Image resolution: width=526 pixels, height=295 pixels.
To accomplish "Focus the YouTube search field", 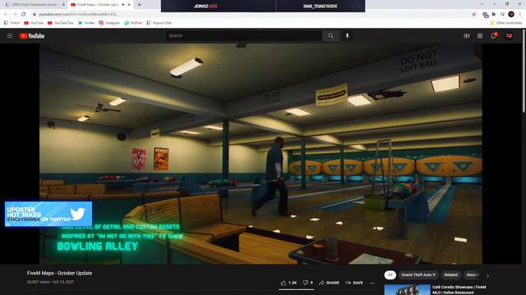I will point(244,36).
